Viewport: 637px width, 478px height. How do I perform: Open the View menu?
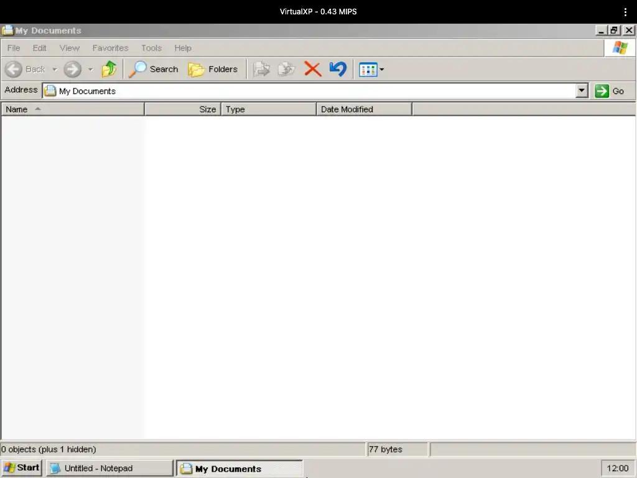tap(70, 48)
